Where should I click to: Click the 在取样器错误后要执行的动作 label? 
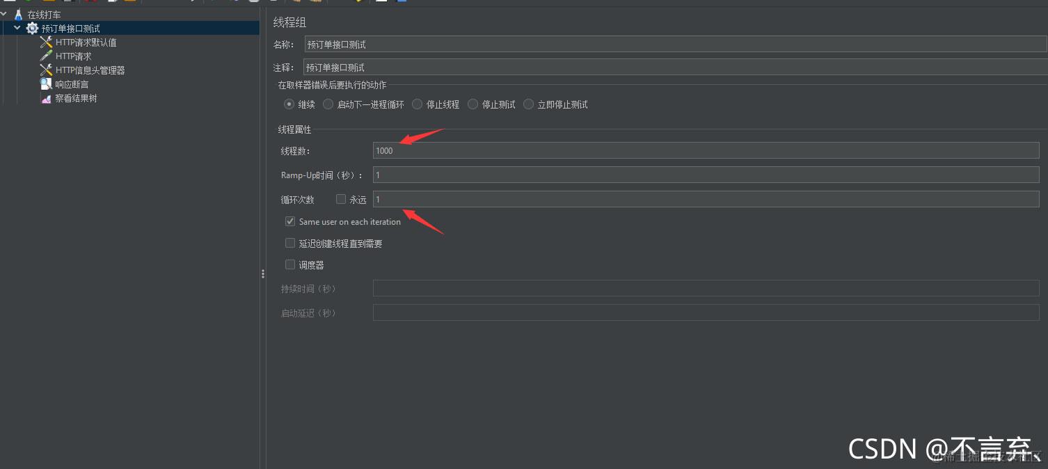pos(332,85)
